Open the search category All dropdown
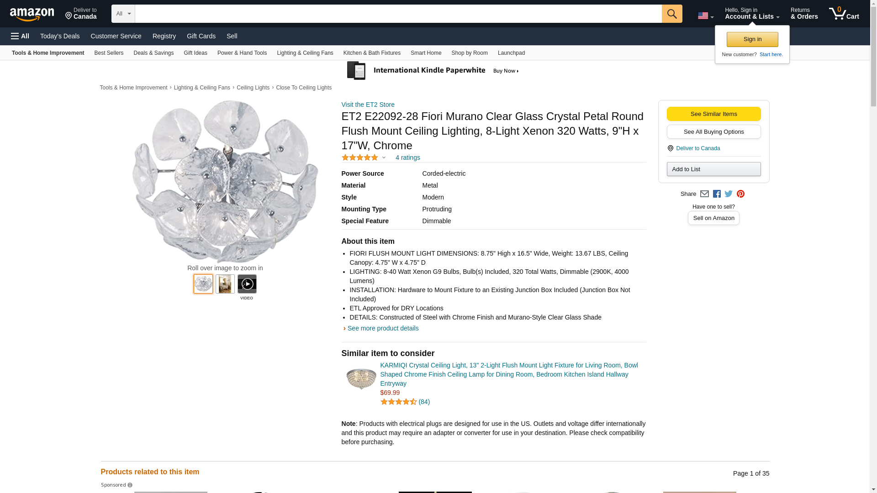This screenshot has height=493, width=877. pos(123,14)
